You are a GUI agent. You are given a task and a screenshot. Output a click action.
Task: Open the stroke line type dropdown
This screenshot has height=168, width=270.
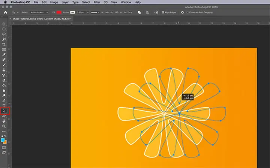click(95, 12)
